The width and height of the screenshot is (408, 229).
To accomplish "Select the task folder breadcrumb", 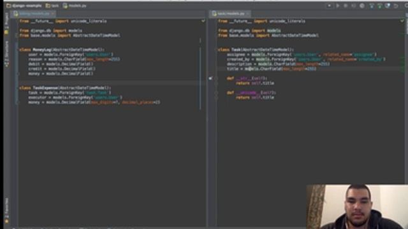I will (x=52, y=6).
